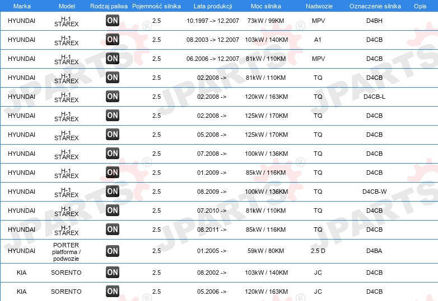Select the 59kW / 80KM power cell
Viewport: 438px width, 301px height.
(x=265, y=251)
